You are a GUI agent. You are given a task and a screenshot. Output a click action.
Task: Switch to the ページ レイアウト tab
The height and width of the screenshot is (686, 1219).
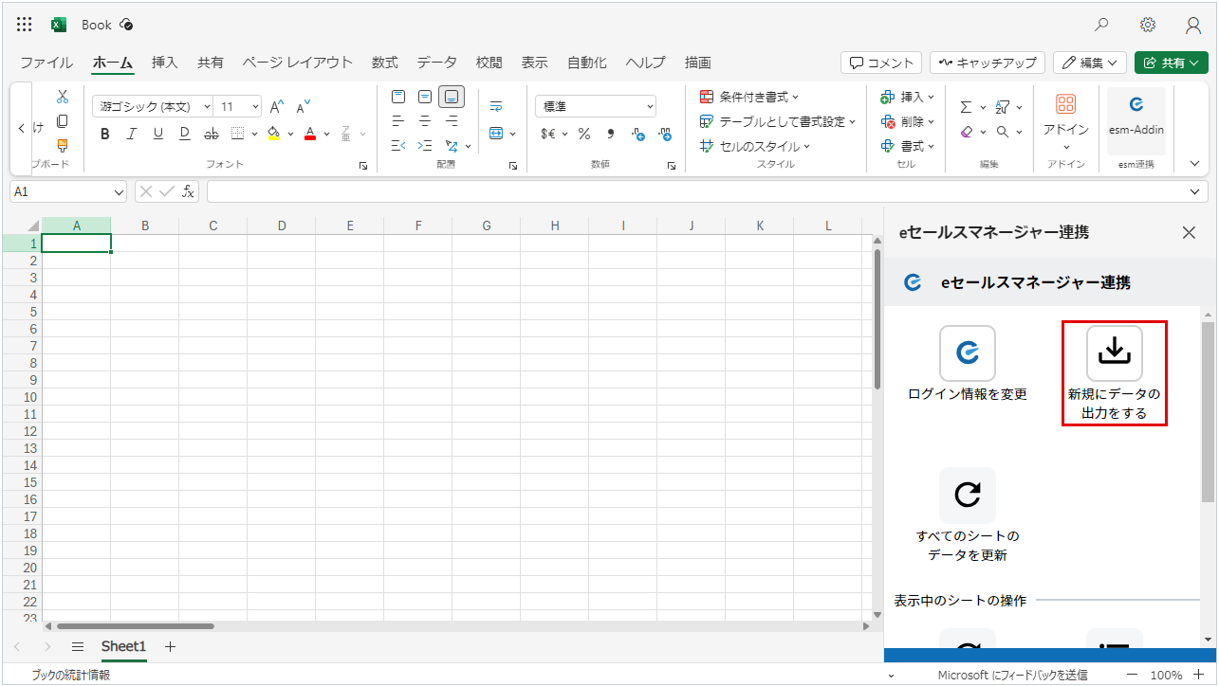(297, 63)
